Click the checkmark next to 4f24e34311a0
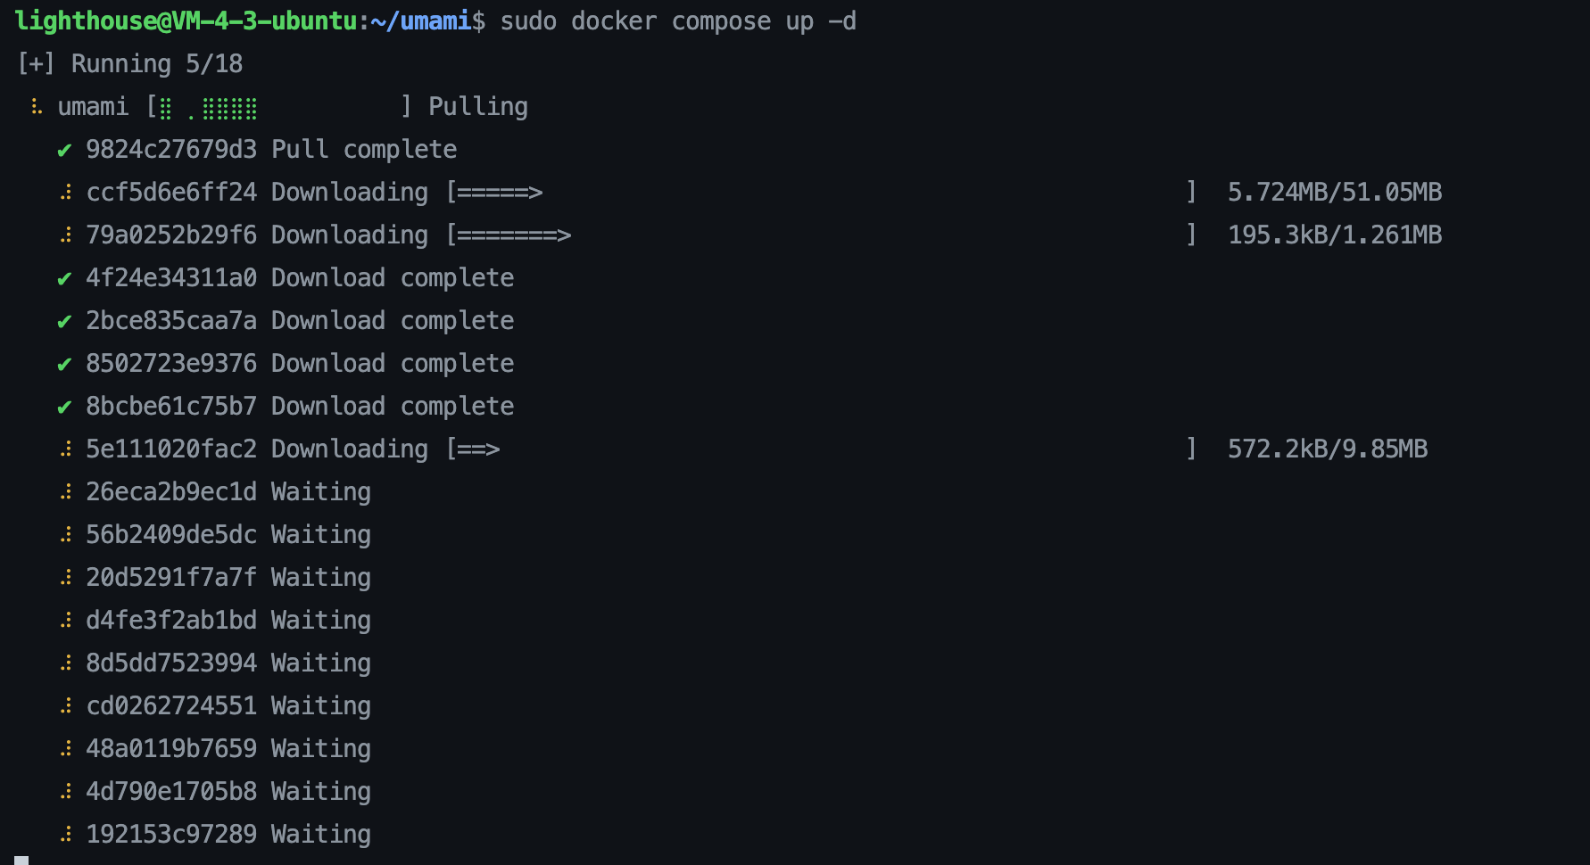The image size is (1590, 865). click(x=64, y=279)
